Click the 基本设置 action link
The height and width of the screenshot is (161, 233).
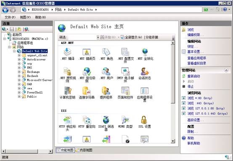[x=195, y=52]
